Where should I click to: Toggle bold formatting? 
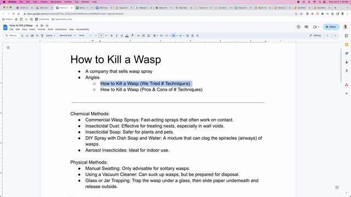112,36
